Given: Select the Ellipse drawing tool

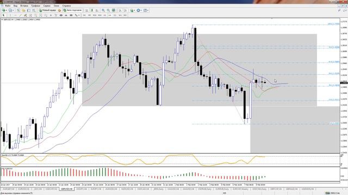Looking at the screenshot, I should click(61, 15).
